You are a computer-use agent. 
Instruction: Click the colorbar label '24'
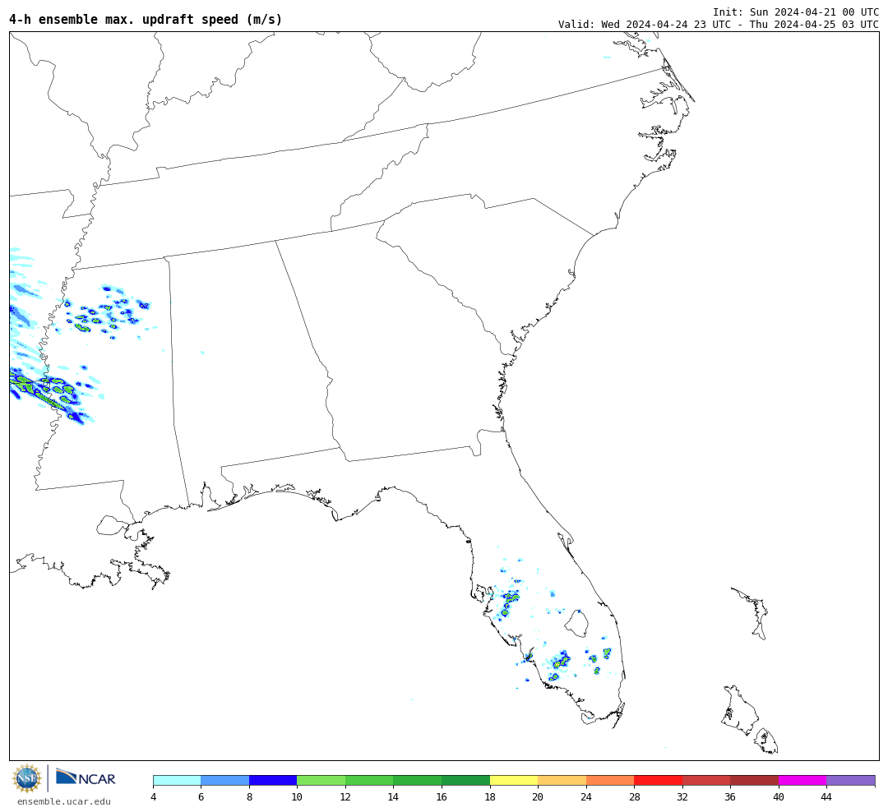point(586,796)
